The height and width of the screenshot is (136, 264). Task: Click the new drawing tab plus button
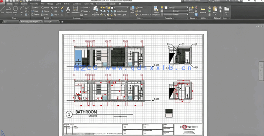pos(62,22)
